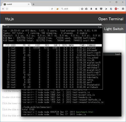Click the rcu_sched process row

52,58
